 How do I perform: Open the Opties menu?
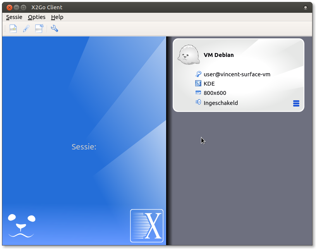click(x=36, y=17)
